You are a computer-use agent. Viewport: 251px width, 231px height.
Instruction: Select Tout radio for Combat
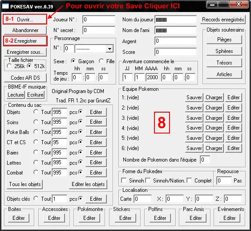tap(36, 172)
